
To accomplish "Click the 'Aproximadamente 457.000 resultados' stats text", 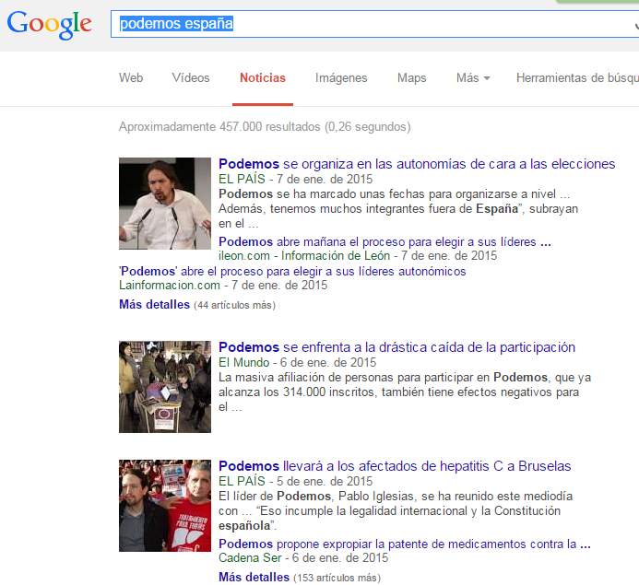I will (x=265, y=126).
